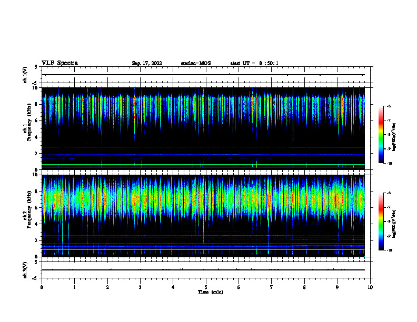Click time axis tick label 6
The image size is (417, 322).
click(x=239, y=287)
